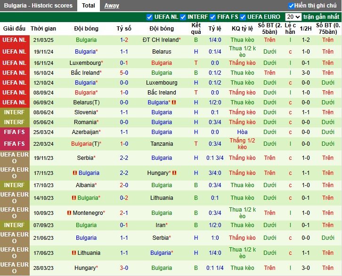
Task: Click Serbia team name in 19/11/23 row
Action: (85, 158)
